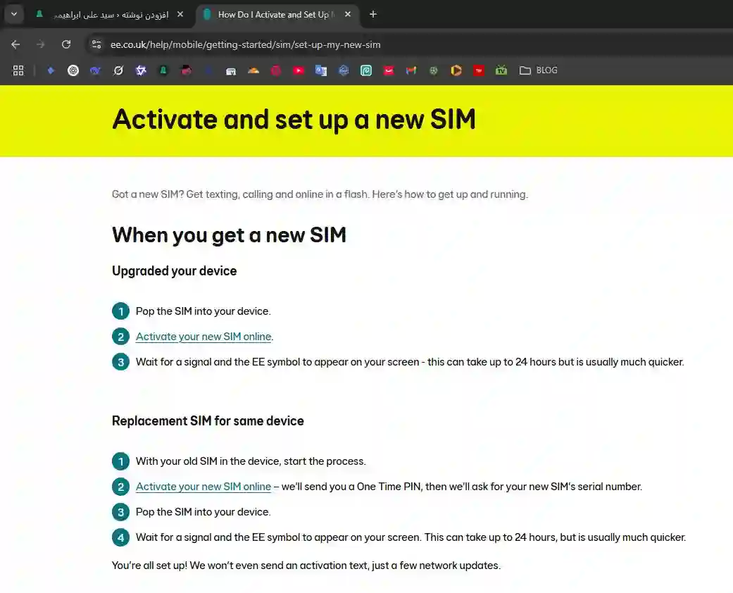Image resolution: width=733 pixels, height=593 pixels.
Task: Open the Gmail bookmark icon
Action: coord(411,70)
